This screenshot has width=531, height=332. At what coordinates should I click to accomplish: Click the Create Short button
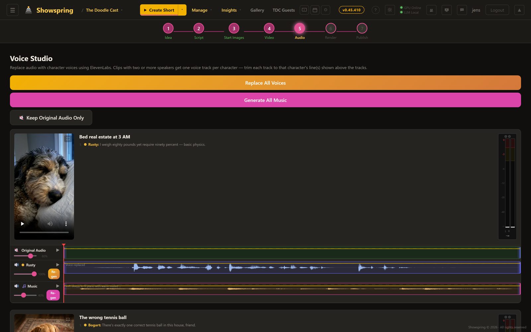(159, 10)
